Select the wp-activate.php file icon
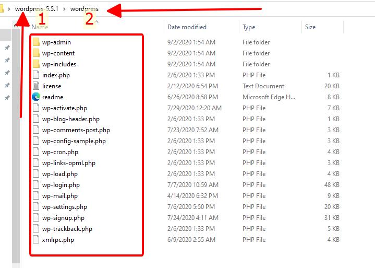 [36, 108]
